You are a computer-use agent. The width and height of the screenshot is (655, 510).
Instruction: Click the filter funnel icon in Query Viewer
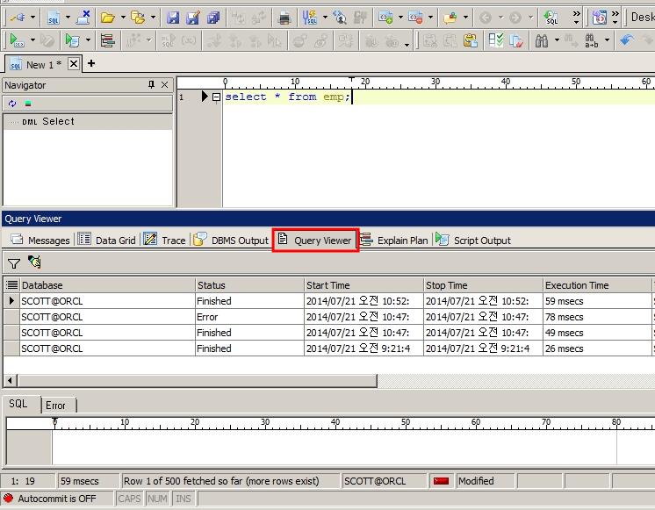14,262
